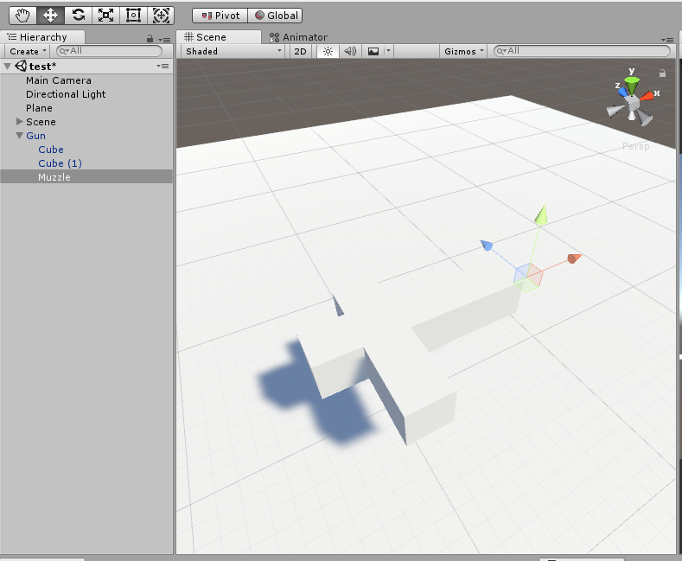
Task: Expand the Scene object foldout
Action: point(20,121)
